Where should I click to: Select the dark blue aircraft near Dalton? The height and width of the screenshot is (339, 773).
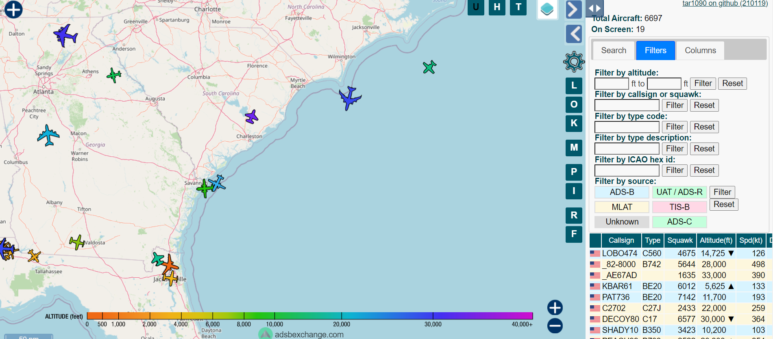pyautogui.click(x=65, y=35)
